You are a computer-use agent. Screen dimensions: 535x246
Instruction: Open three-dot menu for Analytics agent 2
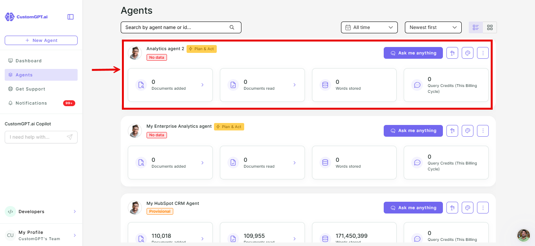tap(483, 53)
